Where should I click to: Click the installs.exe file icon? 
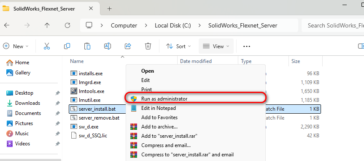click(73, 73)
